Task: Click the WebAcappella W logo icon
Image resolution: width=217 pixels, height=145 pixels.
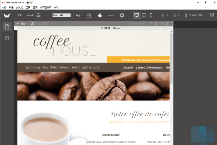Action: pyautogui.click(x=7, y=15)
